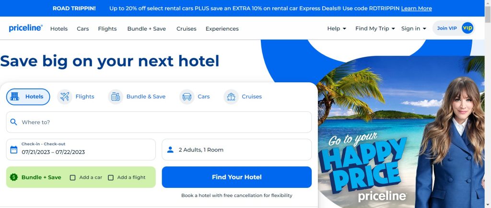491x208 pixels.
Task: Click the person icon in guests field
Action: click(x=170, y=150)
